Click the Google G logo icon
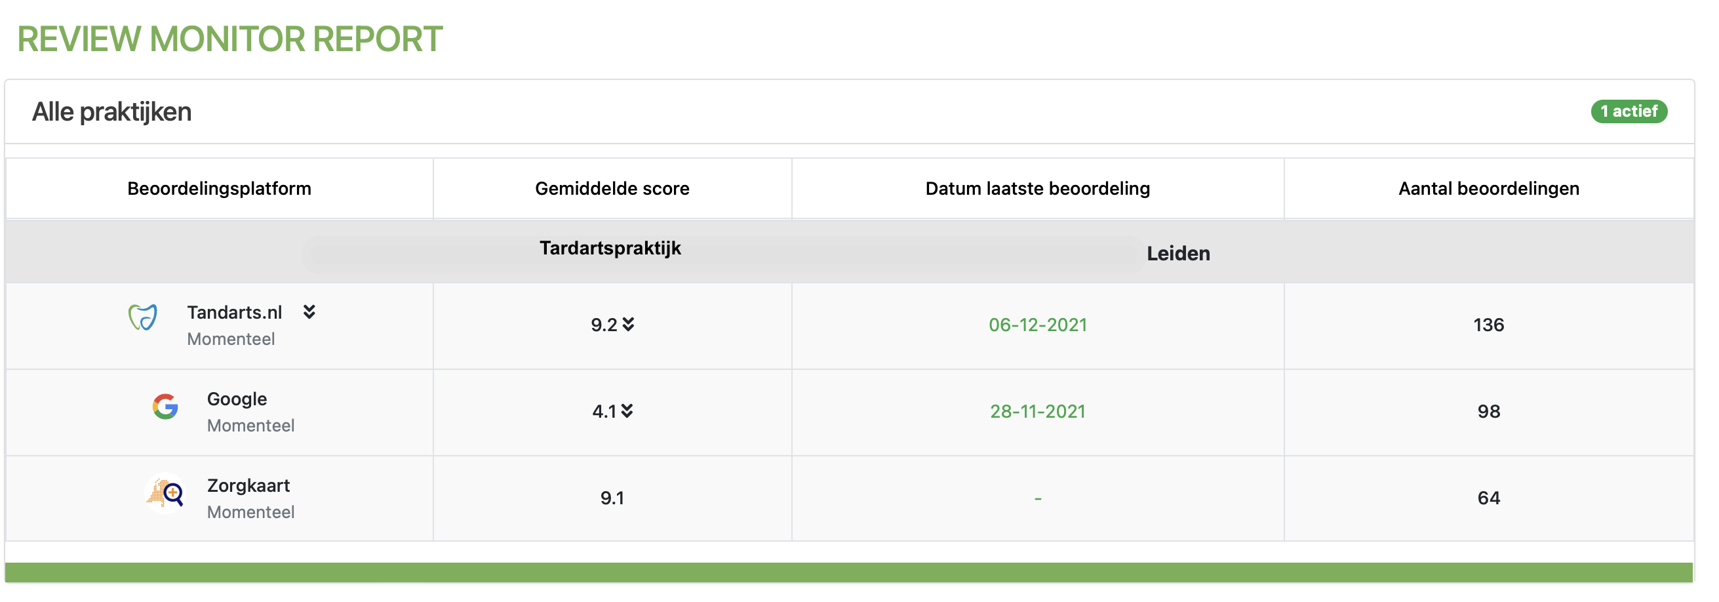This screenshot has height=602, width=1719. 165,407
